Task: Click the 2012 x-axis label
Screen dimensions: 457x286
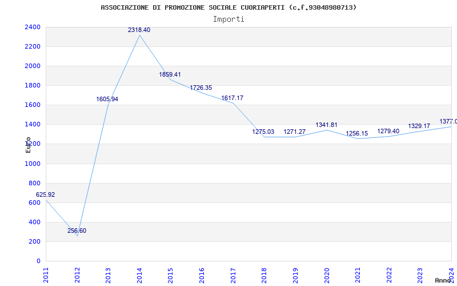Action: (77, 275)
